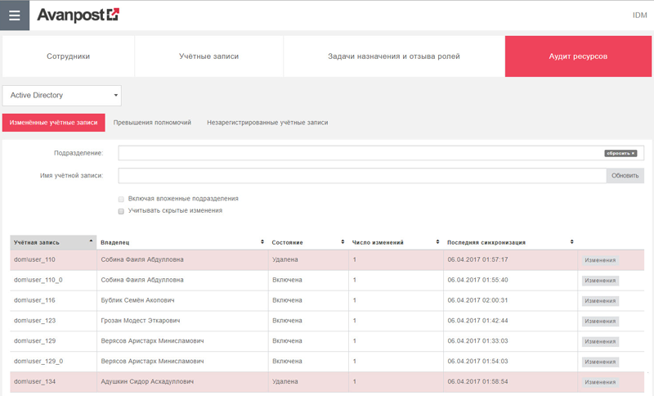Focus the Имя учётной записи field
Viewport: 654px width, 396px height.
pyautogui.click(x=362, y=176)
